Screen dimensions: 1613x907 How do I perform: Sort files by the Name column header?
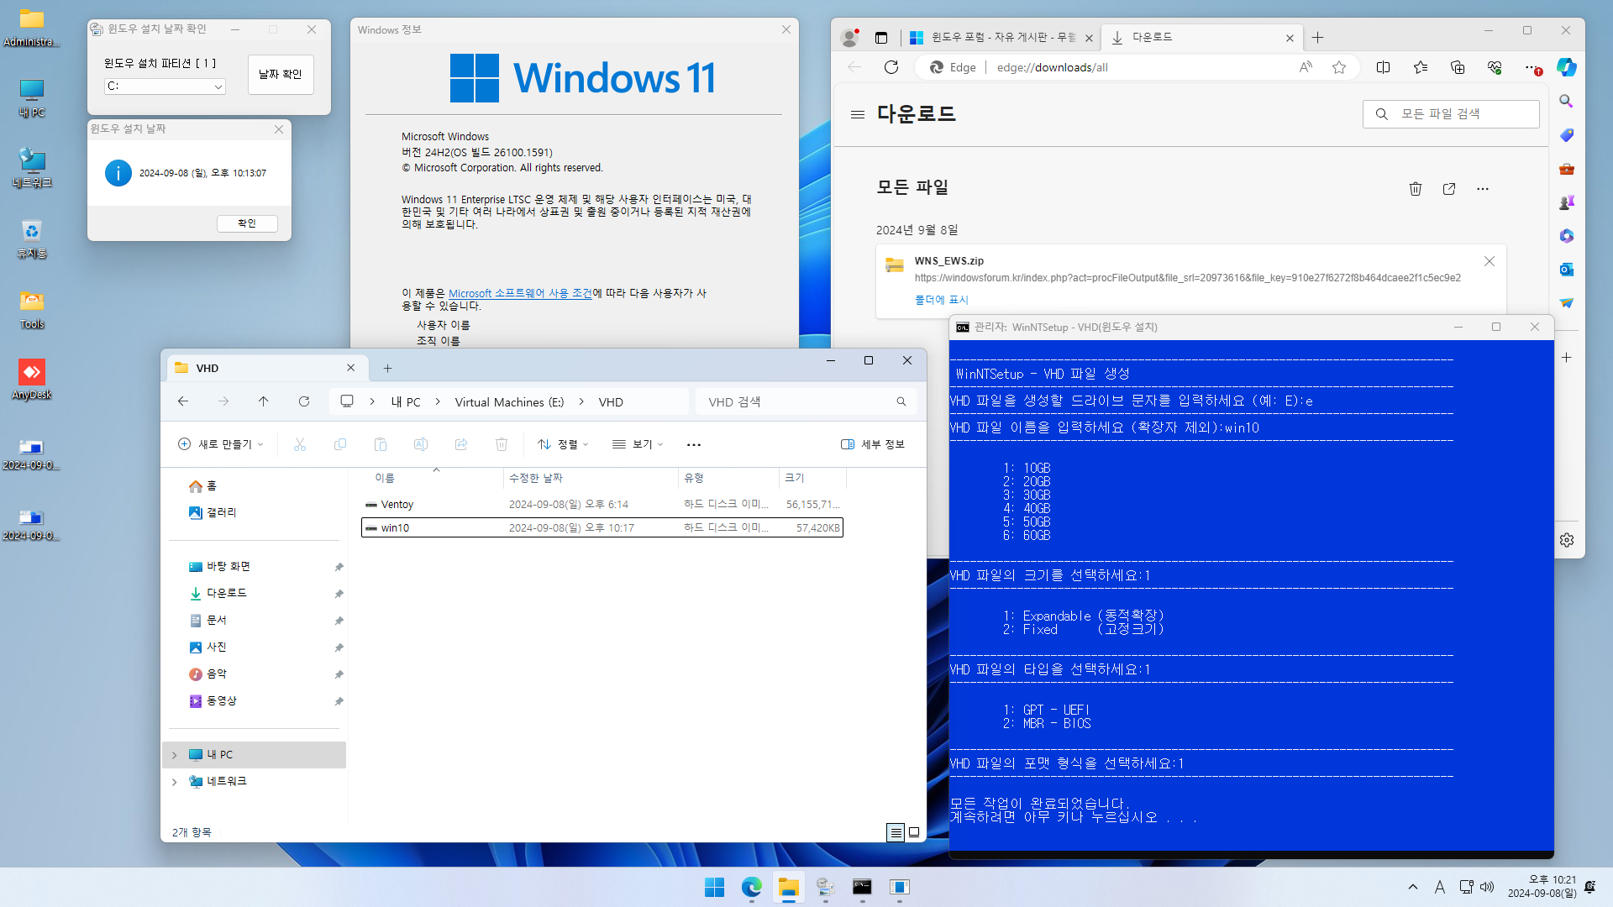click(385, 478)
